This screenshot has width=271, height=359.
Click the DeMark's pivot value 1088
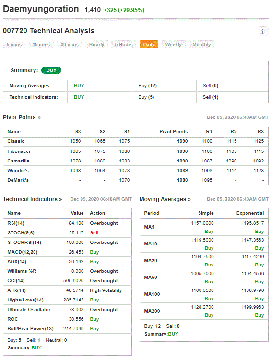tap(182, 180)
